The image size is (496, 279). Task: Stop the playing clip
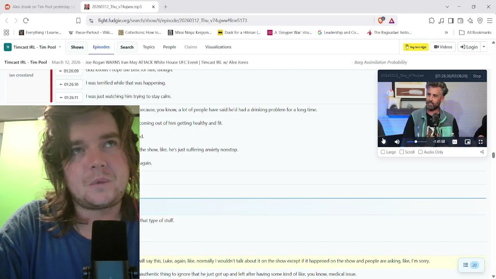click(477, 76)
